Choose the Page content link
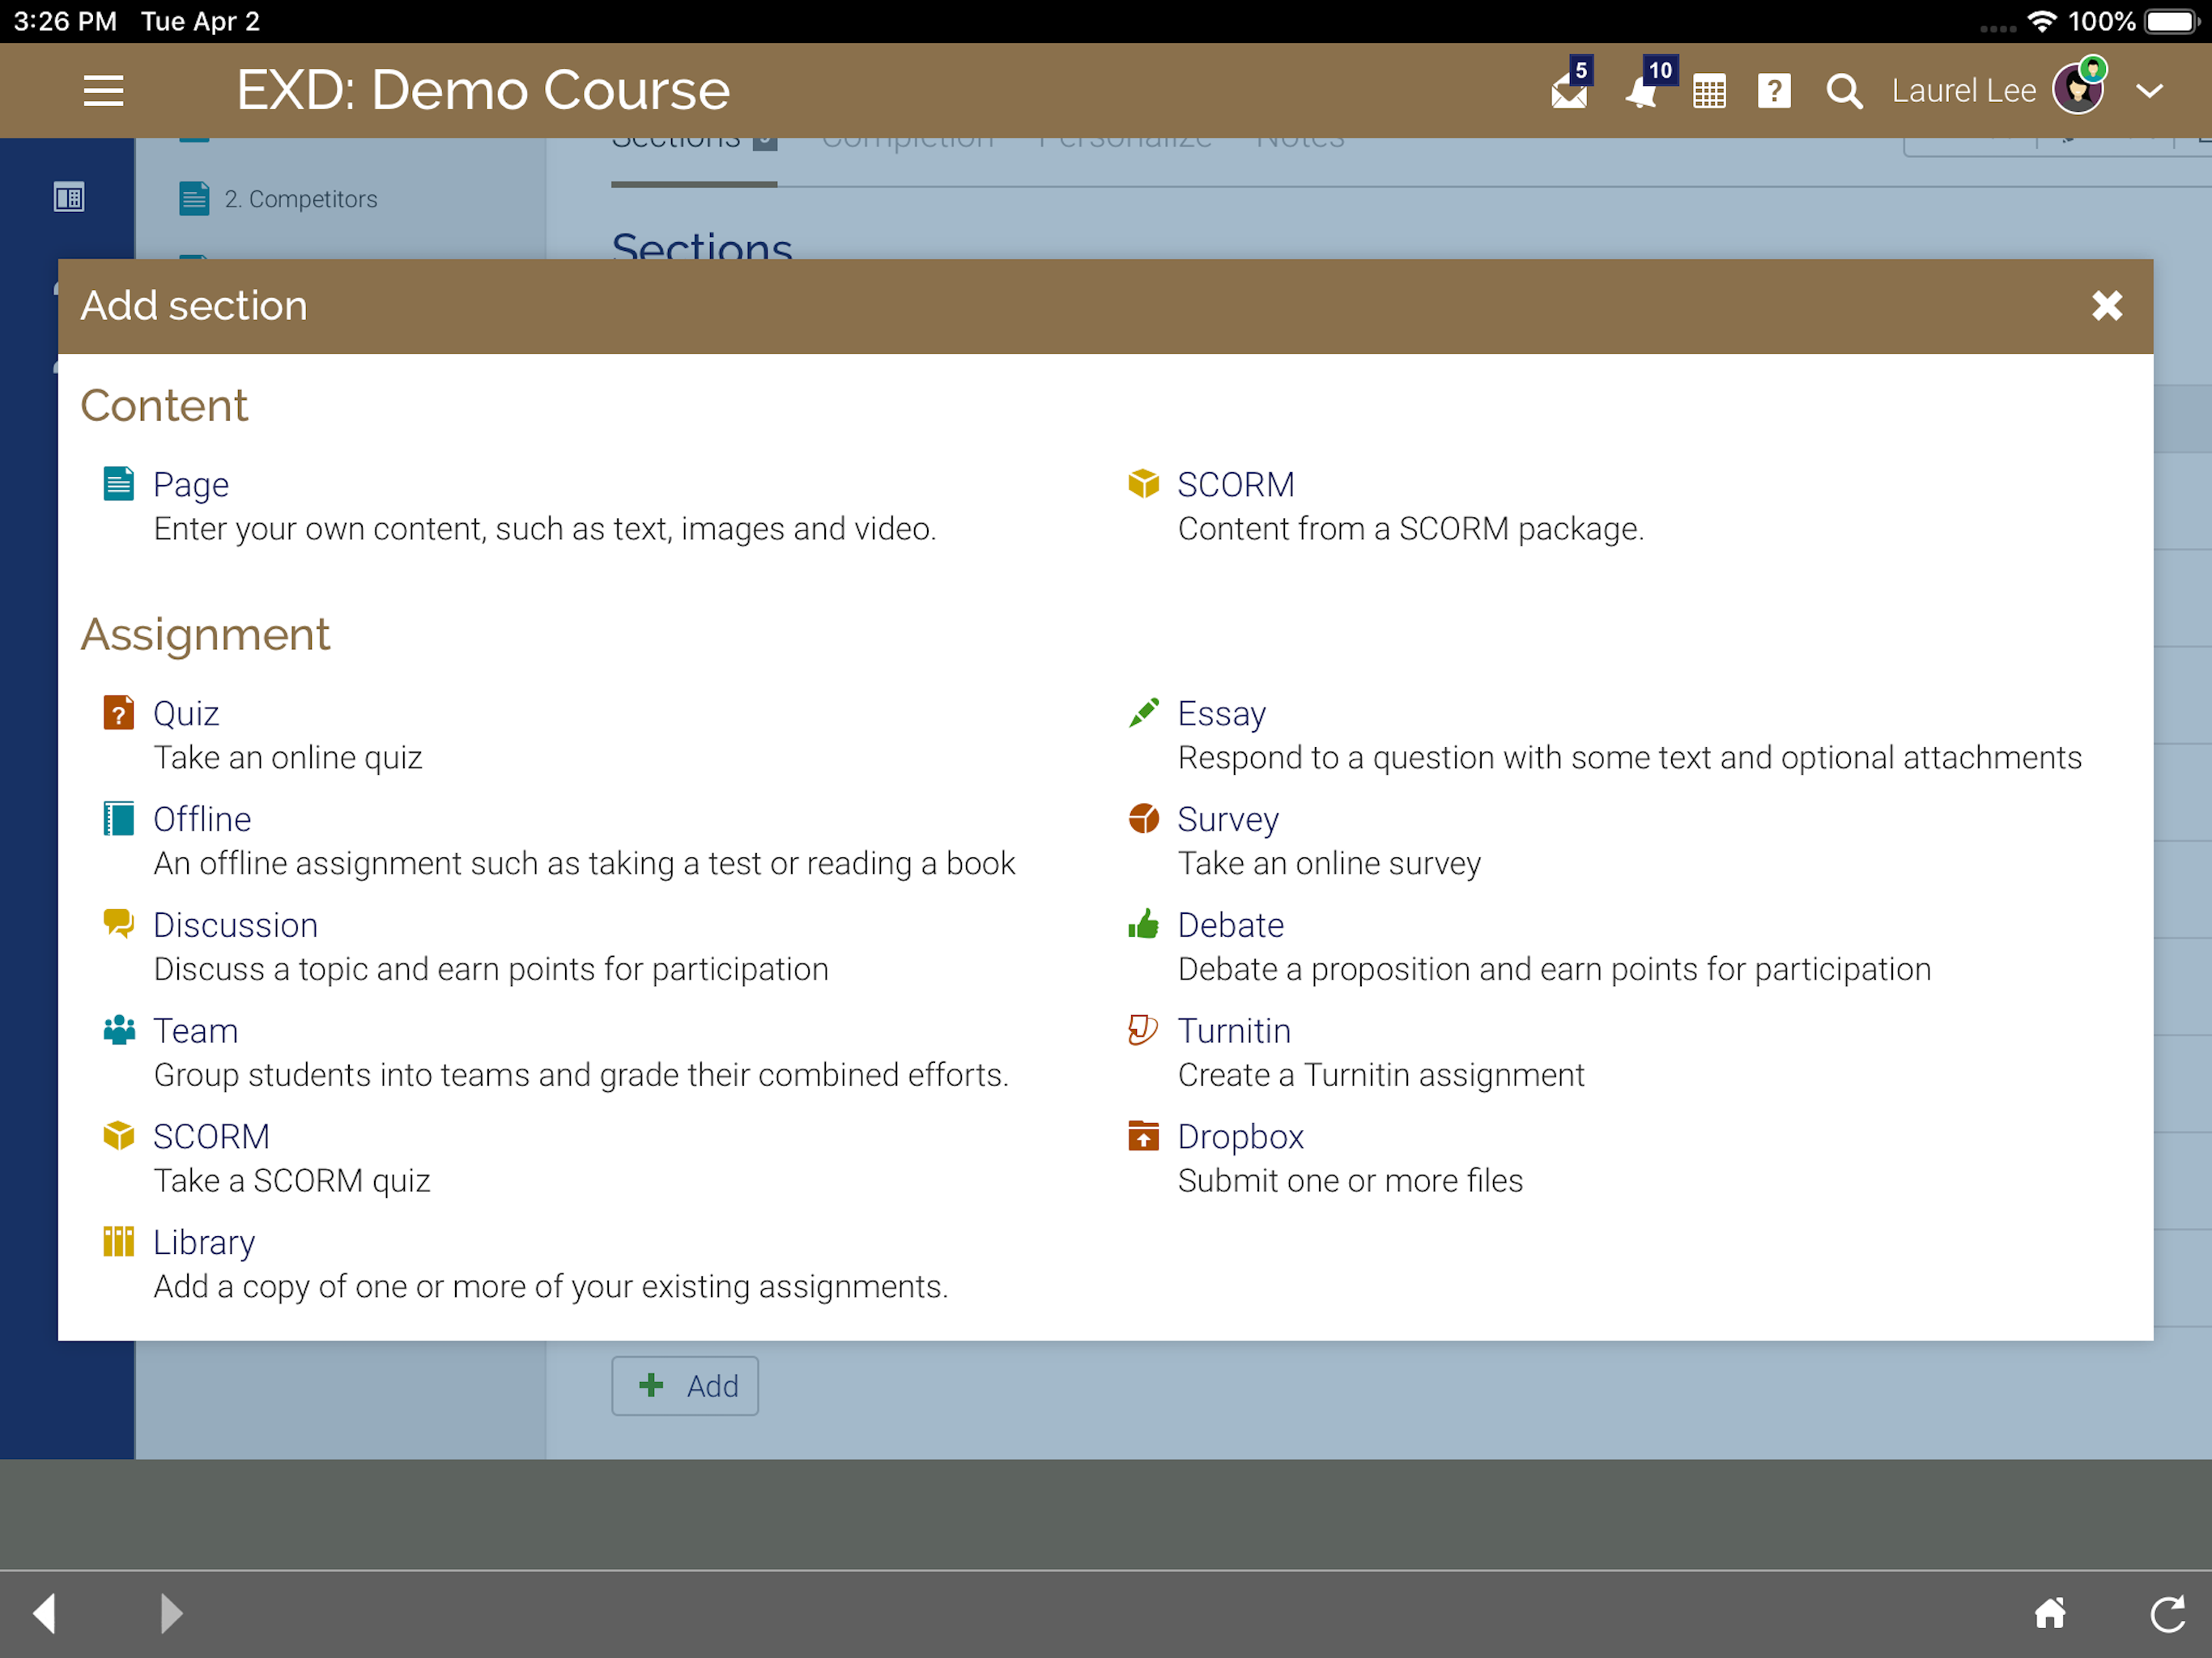 [191, 484]
